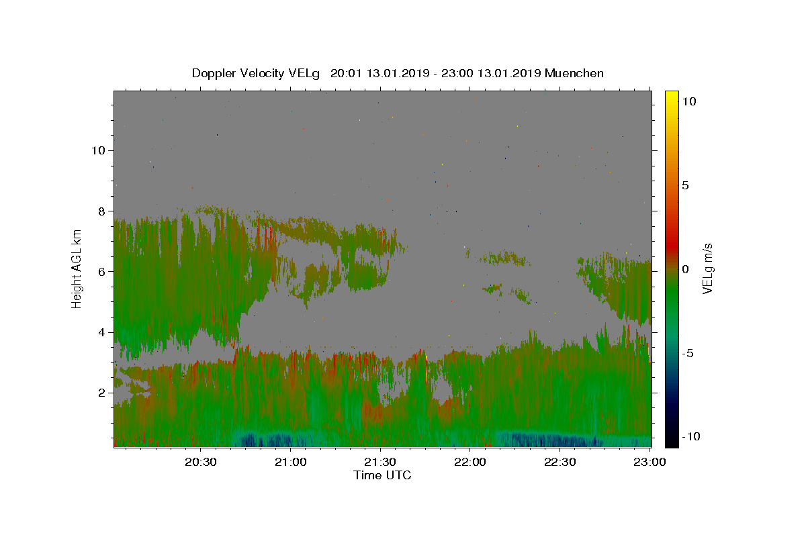Click the colorbar value -10

690,436
